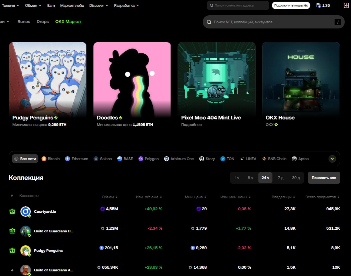Click the Ethereum network icon
This screenshot has height=276, width=351.
(x=68, y=159)
